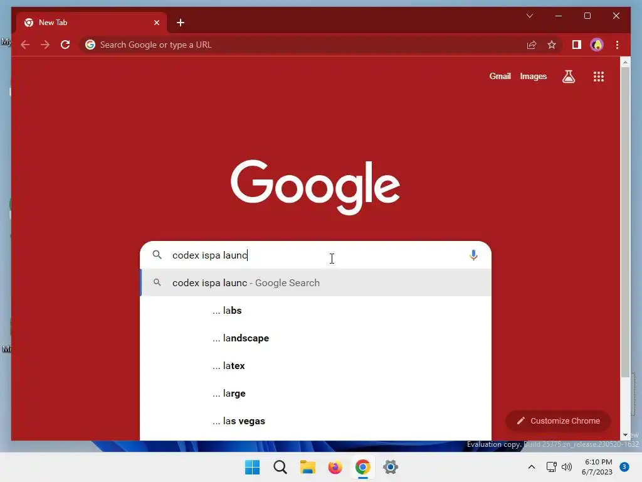This screenshot has height=482, width=642.
Task: Share this page icon
Action: (x=532, y=45)
